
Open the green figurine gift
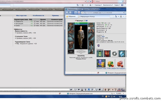100,54
